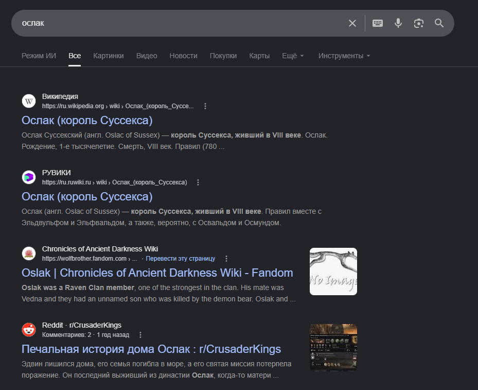Click the No Image thumbnail of Fandom result
Screen dimensions: 478x390
coord(333,272)
